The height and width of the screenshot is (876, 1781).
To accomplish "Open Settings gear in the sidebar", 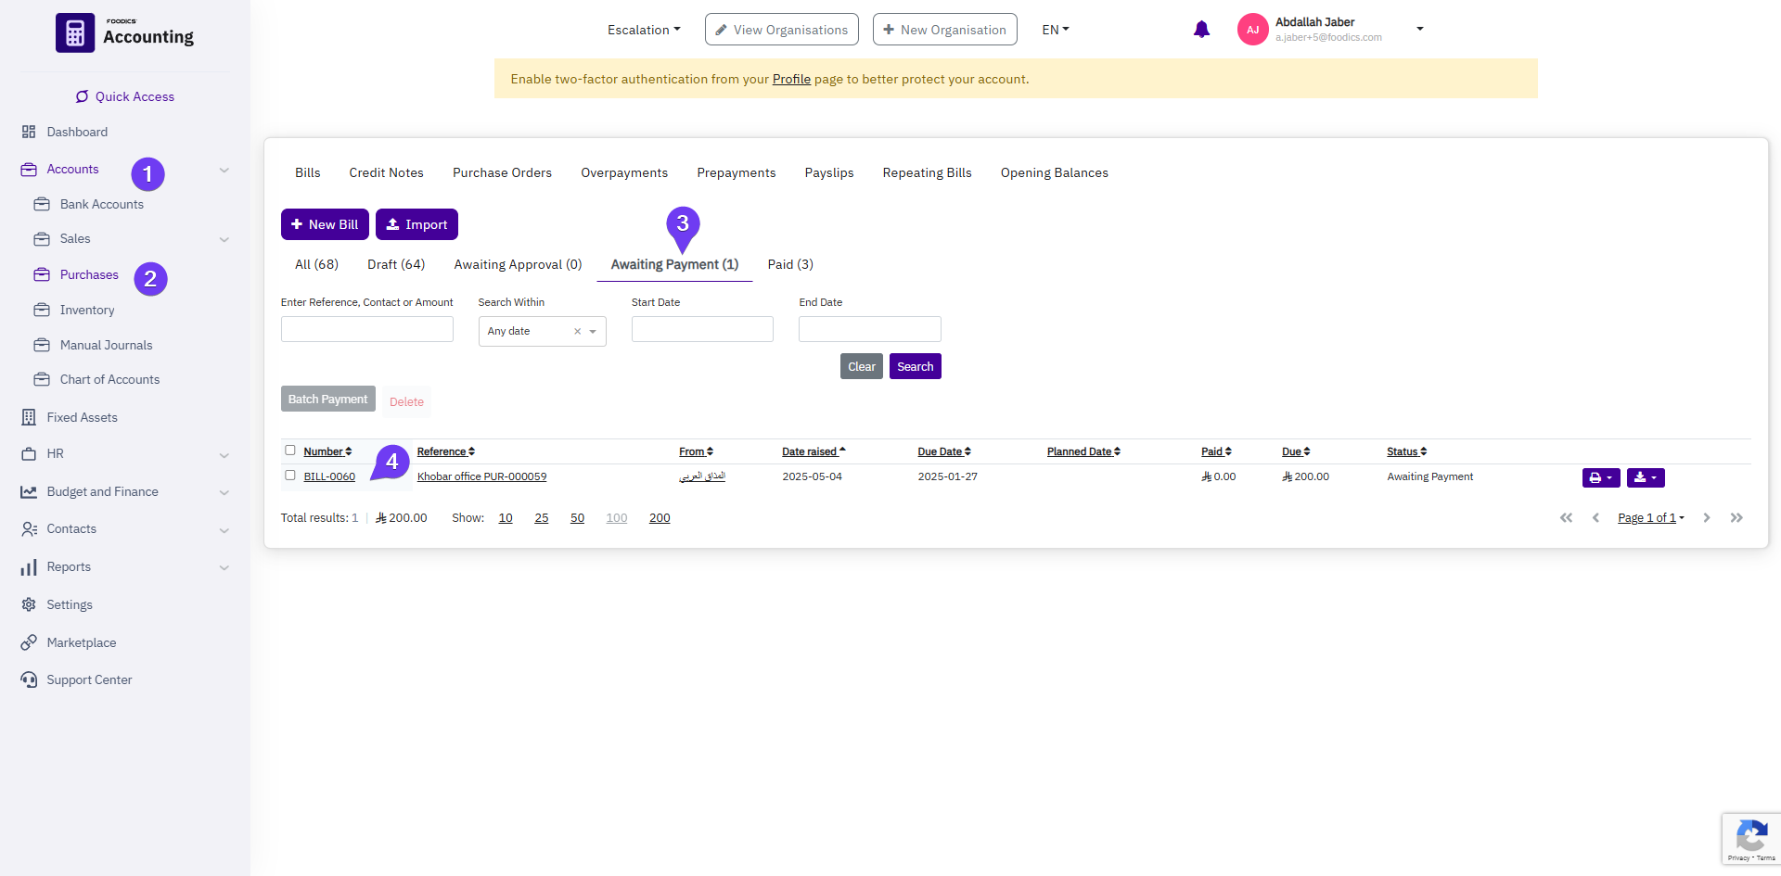I will 29,604.
